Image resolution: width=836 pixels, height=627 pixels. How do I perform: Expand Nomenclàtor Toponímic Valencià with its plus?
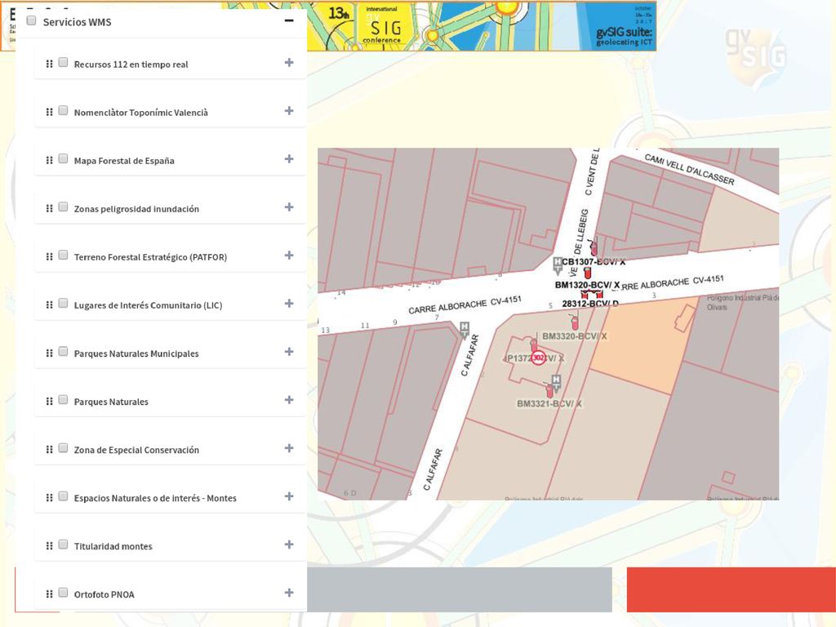[x=289, y=111]
